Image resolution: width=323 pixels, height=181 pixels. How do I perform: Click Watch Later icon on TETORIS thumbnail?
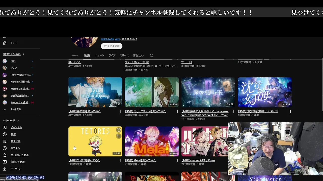point(119,130)
